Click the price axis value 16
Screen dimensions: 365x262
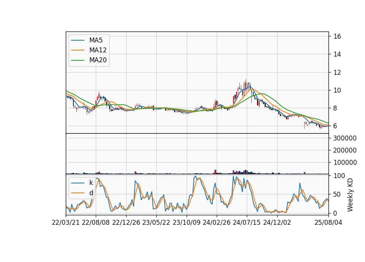(x=337, y=36)
